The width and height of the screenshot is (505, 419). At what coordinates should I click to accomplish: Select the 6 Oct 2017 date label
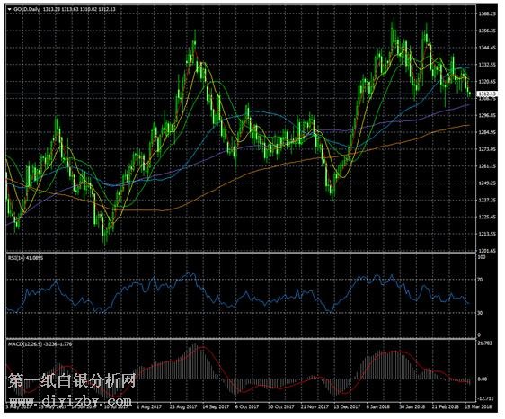[x=247, y=407]
